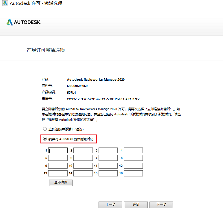Click the 产品: label above 序列号
The width and height of the screenshot is (223, 210).
click(x=45, y=79)
